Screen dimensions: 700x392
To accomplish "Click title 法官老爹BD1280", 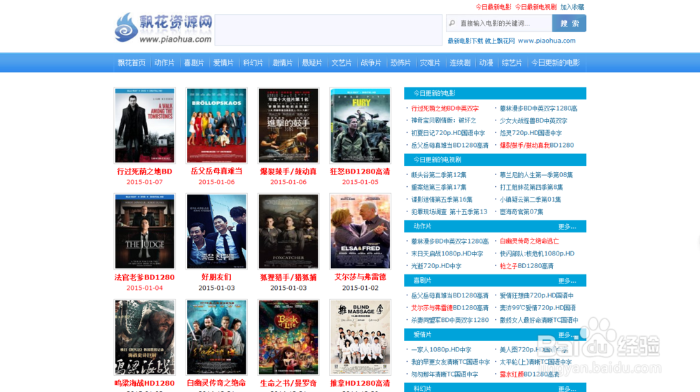I will (x=145, y=277).
